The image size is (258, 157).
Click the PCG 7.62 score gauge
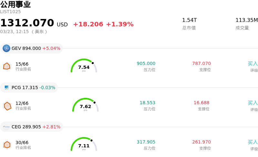click(x=85, y=106)
